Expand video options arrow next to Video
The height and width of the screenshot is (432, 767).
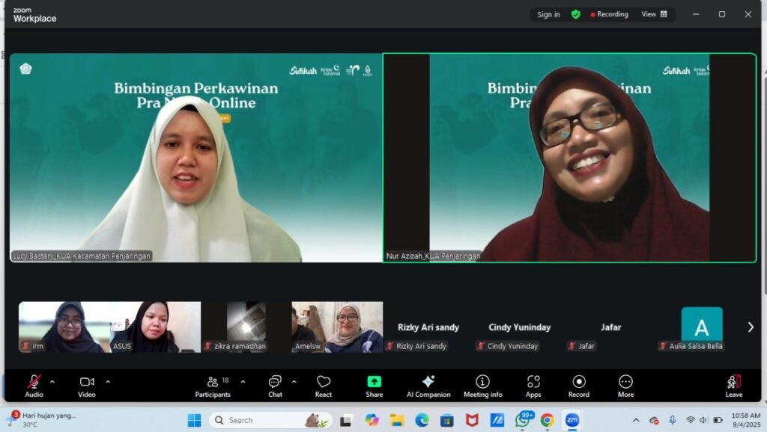(x=108, y=381)
